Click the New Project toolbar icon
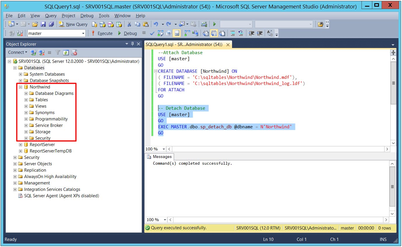402x247 pixels. tap(11, 24)
